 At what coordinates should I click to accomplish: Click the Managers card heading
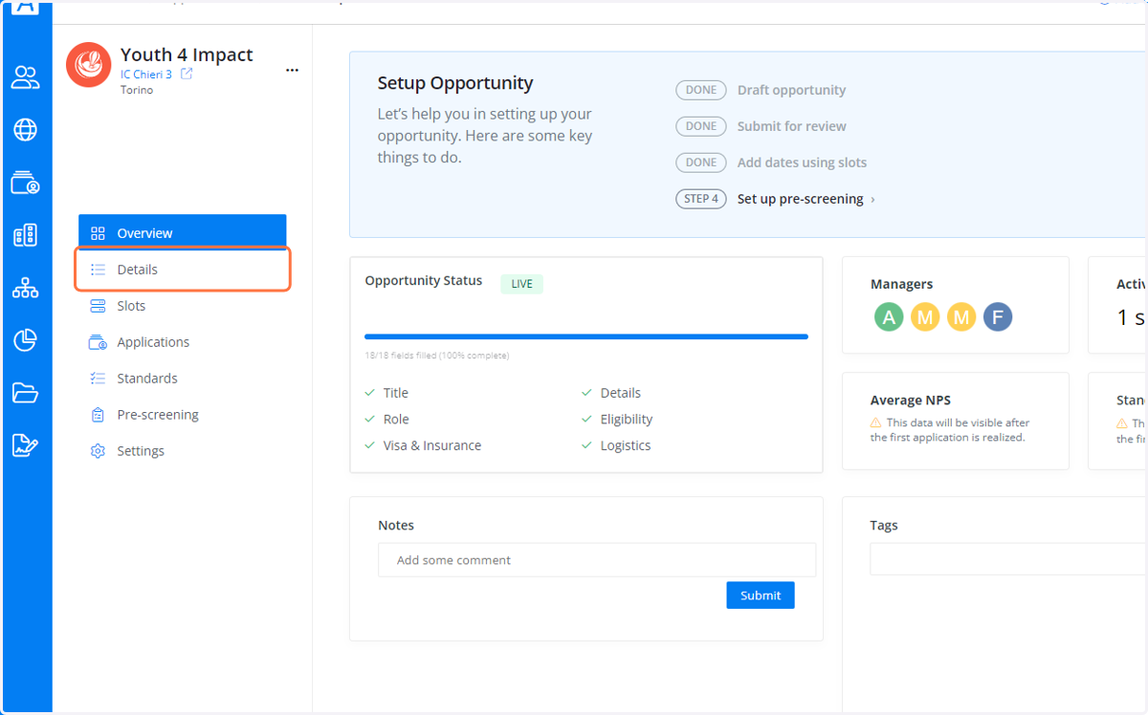coord(901,284)
